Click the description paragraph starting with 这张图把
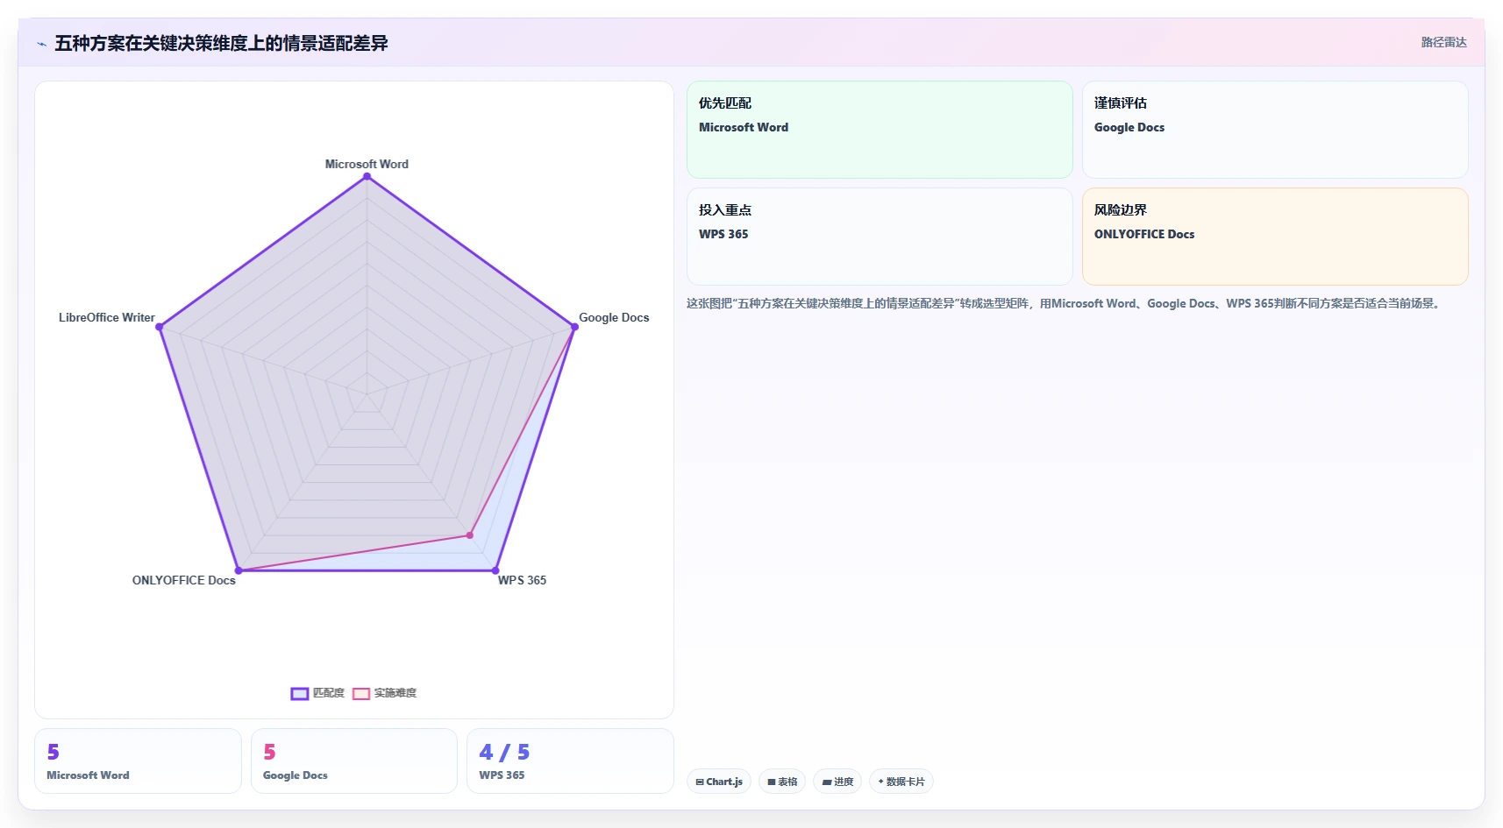Viewport: 1503px width, 828px height. [x=1065, y=303]
